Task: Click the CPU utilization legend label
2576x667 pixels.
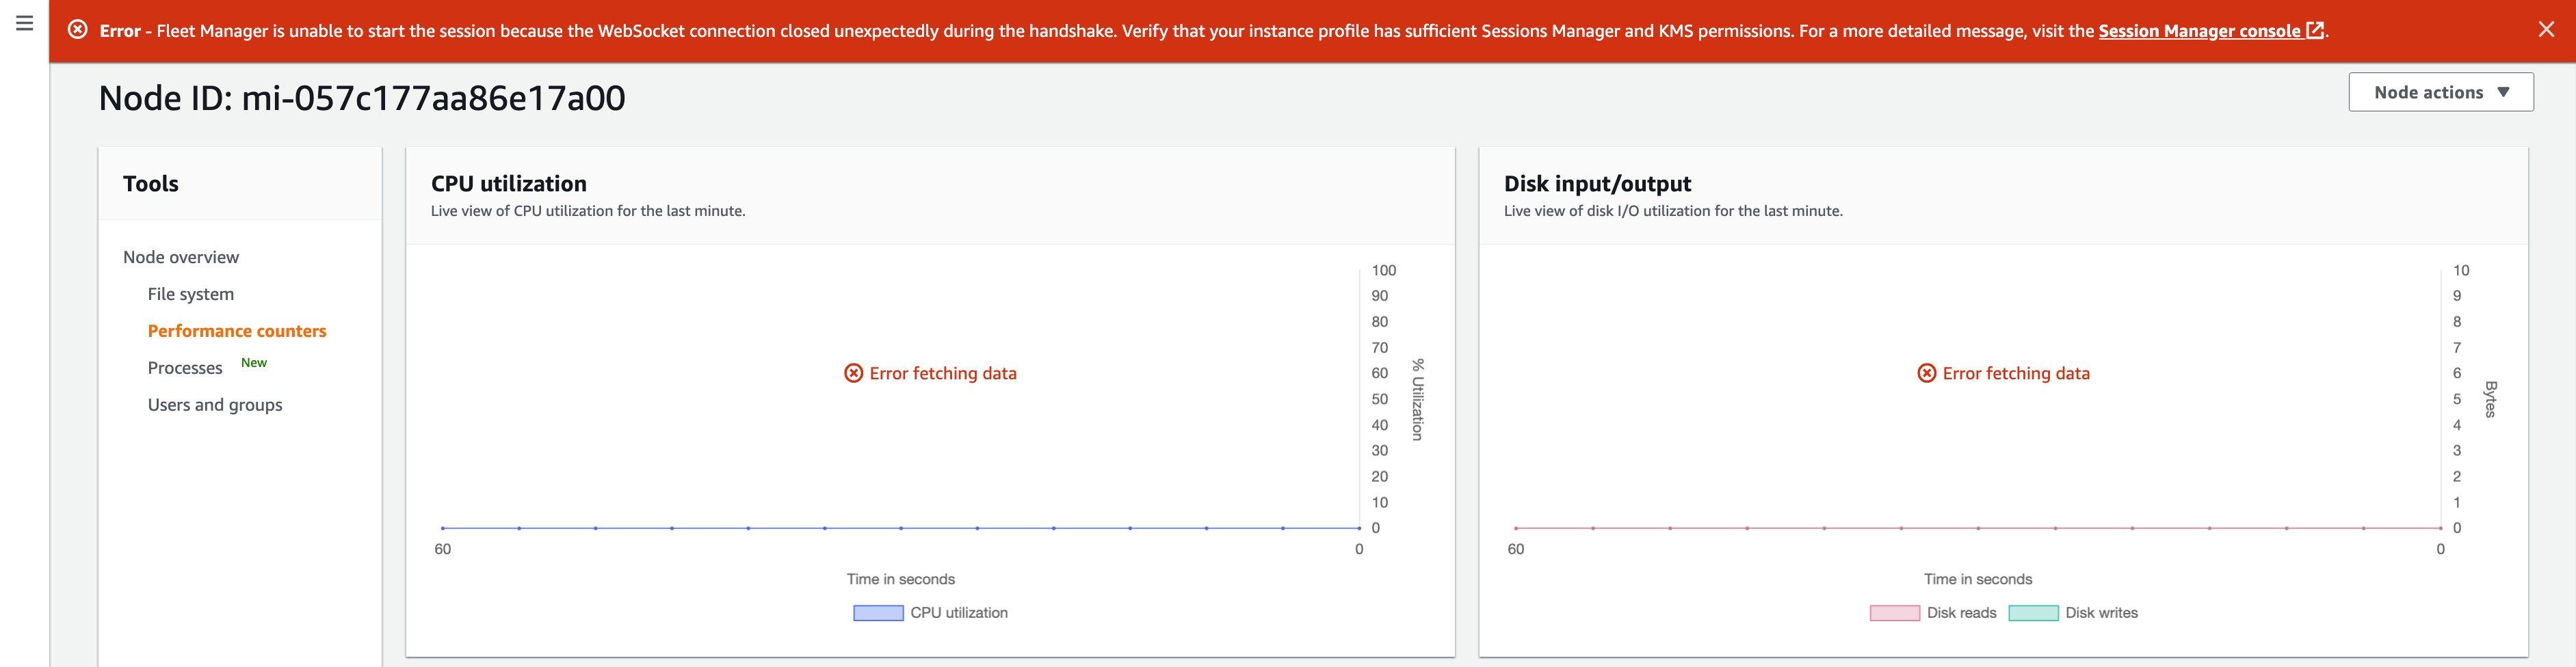Action: tap(958, 613)
